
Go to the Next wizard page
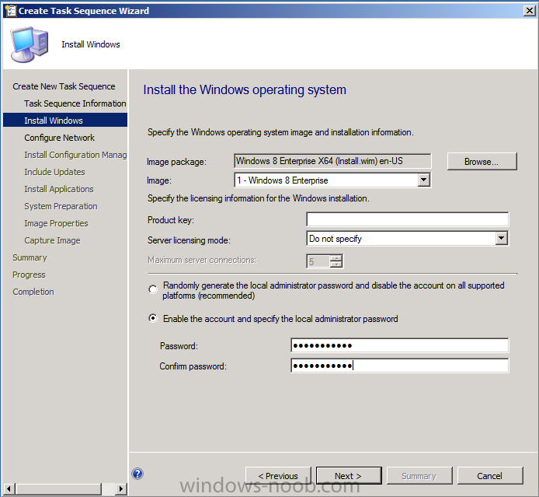tap(349, 476)
